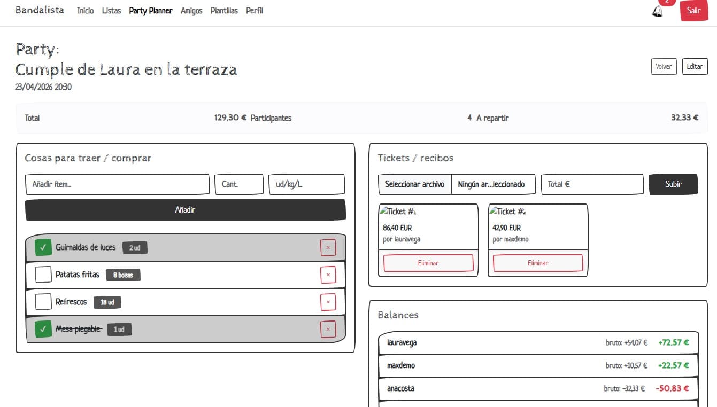This screenshot has height=407, width=717.
Task: Mark Refrescos as done
Action: (x=43, y=302)
